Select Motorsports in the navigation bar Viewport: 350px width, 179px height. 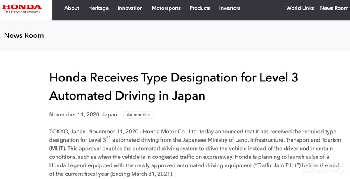coord(166,8)
